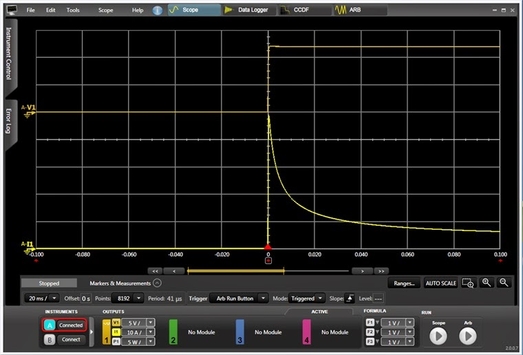Open the File menu
Viewport: 523px width, 355px height.
pyautogui.click(x=31, y=10)
